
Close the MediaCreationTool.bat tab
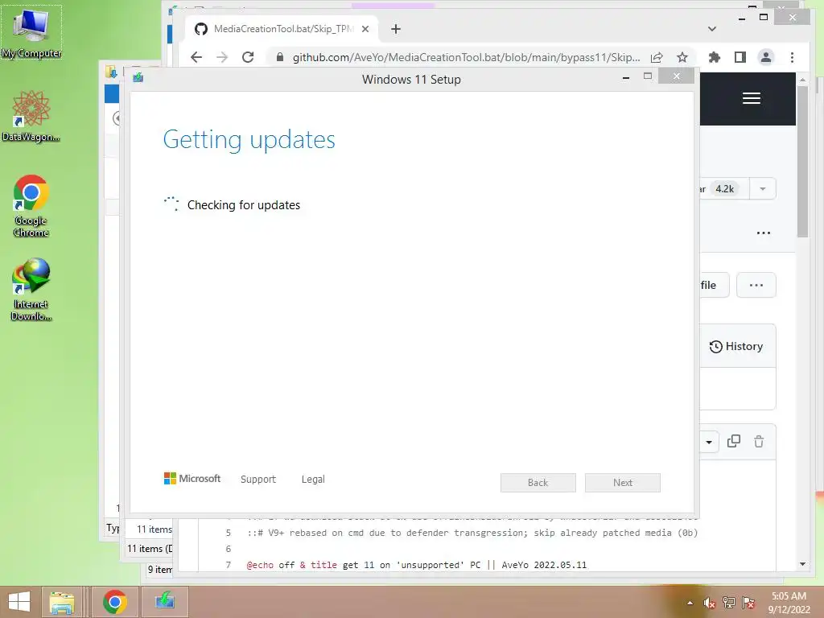[365, 29]
